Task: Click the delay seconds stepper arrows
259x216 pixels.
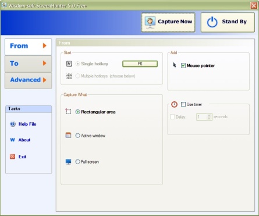Action: click(x=209, y=117)
